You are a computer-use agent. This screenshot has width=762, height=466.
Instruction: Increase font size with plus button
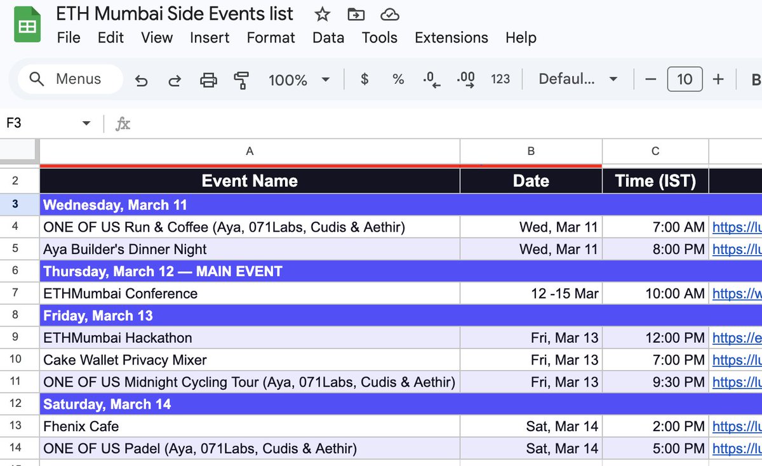pos(718,79)
